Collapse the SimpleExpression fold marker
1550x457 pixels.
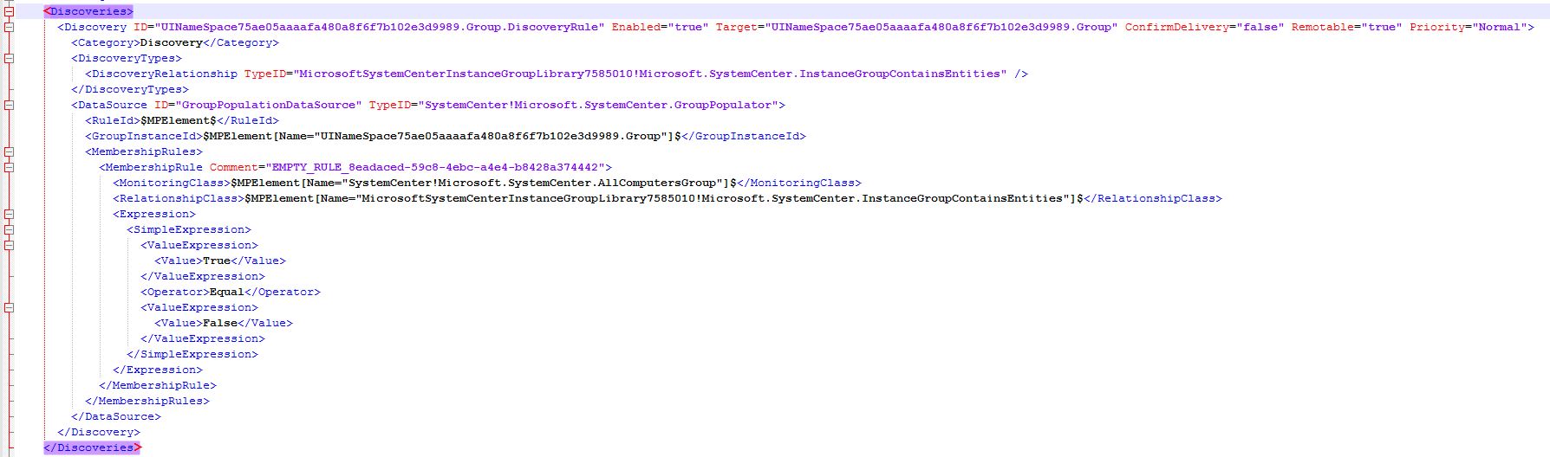pos(10,229)
